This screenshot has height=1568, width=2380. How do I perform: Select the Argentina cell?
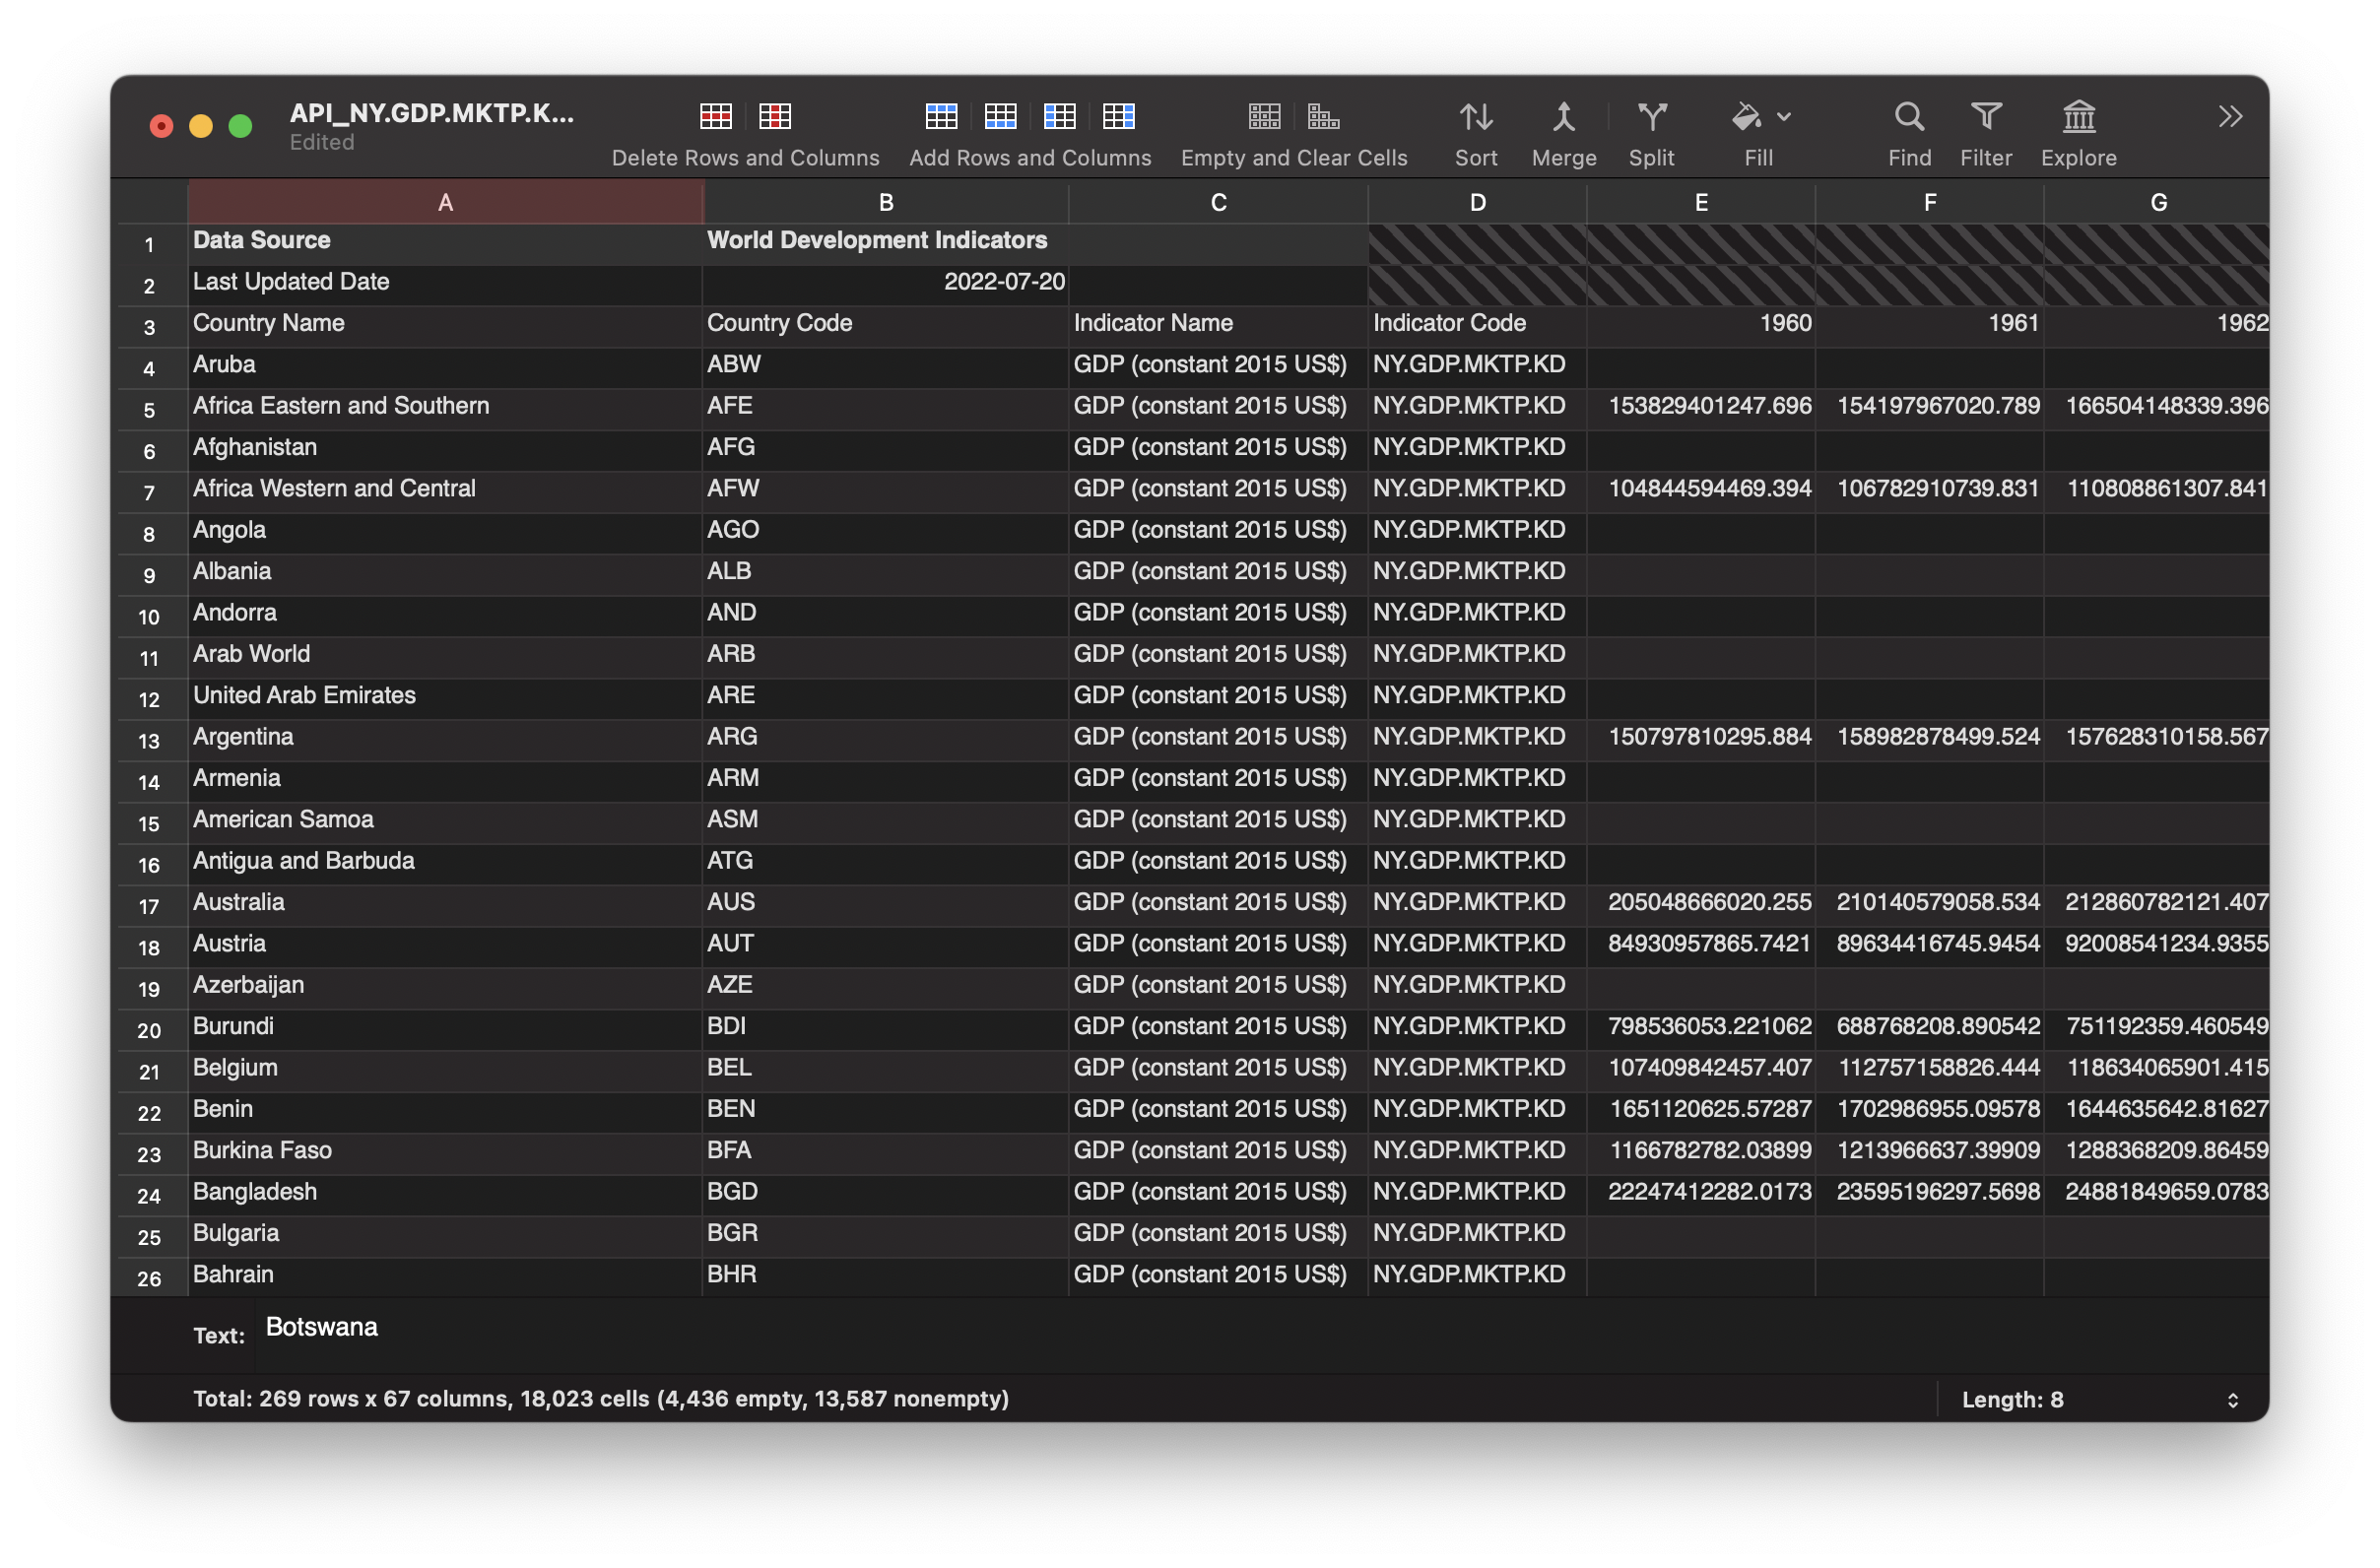click(444, 737)
